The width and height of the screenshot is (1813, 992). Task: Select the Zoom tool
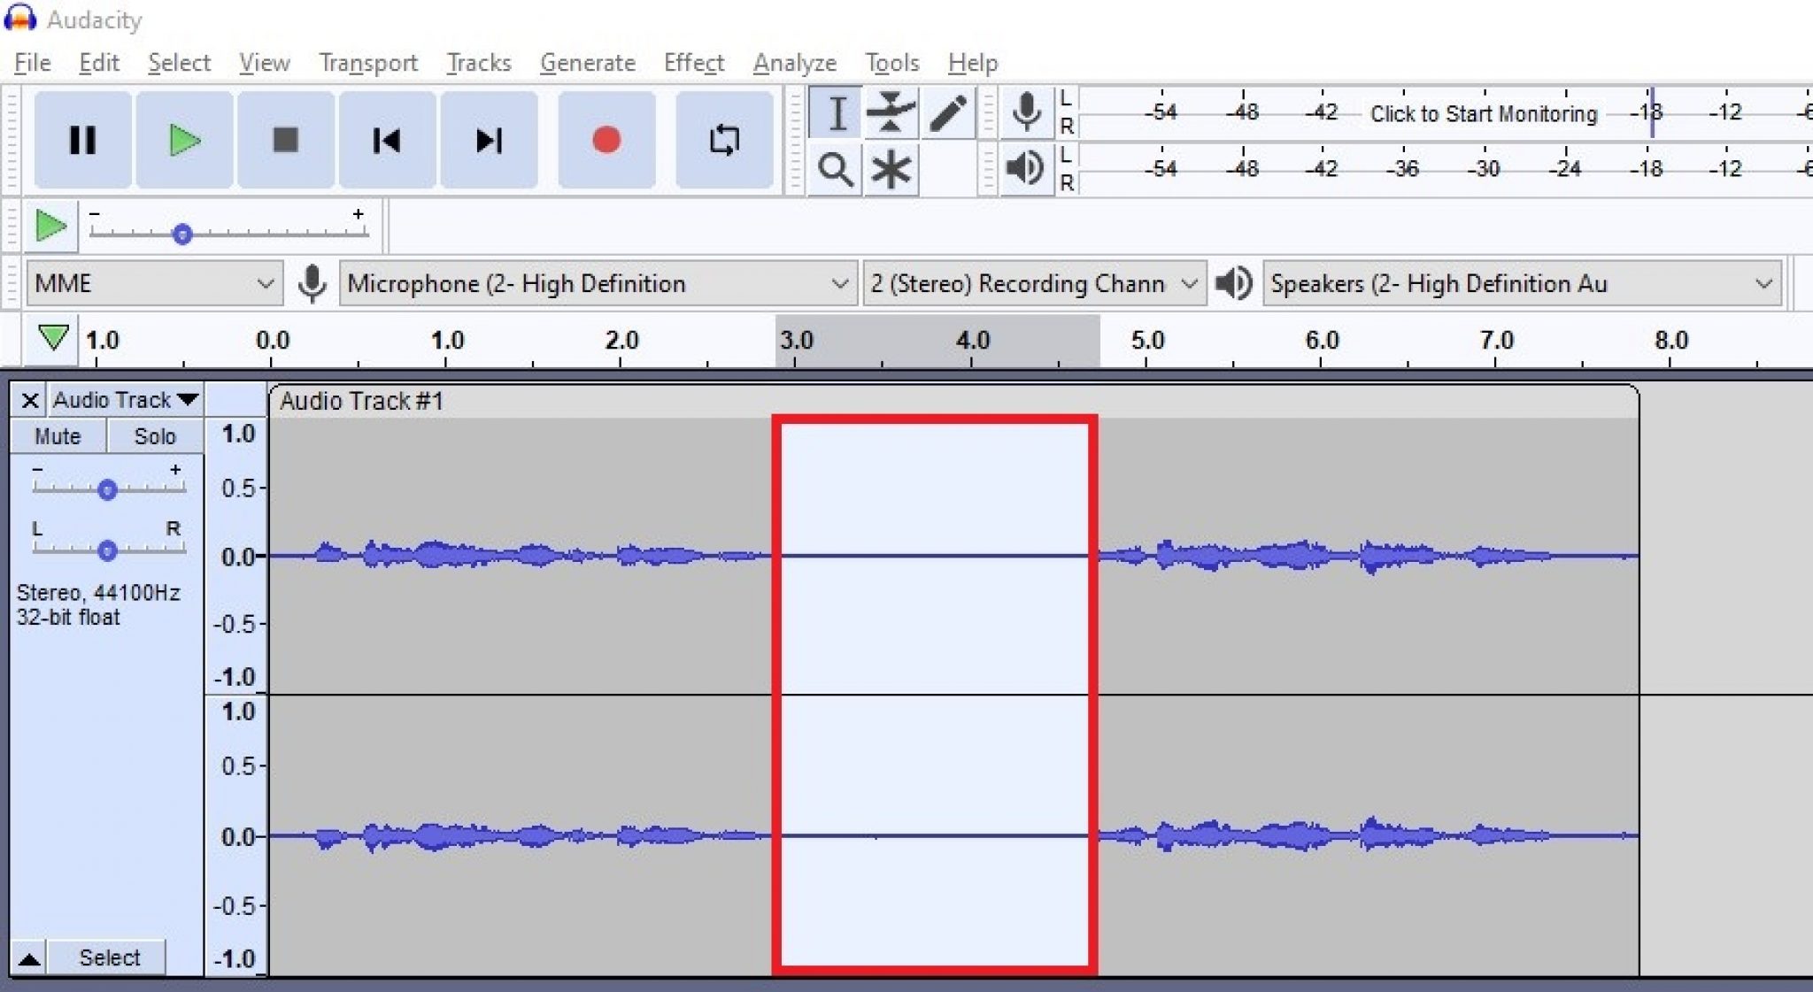click(833, 169)
